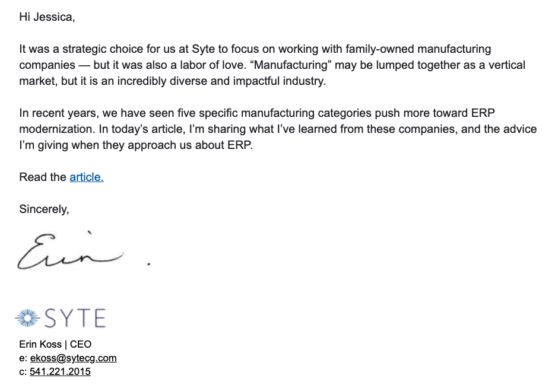Click the word 'modernization' in second paragraph
The image size is (555, 388).
click(x=56, y=129)
